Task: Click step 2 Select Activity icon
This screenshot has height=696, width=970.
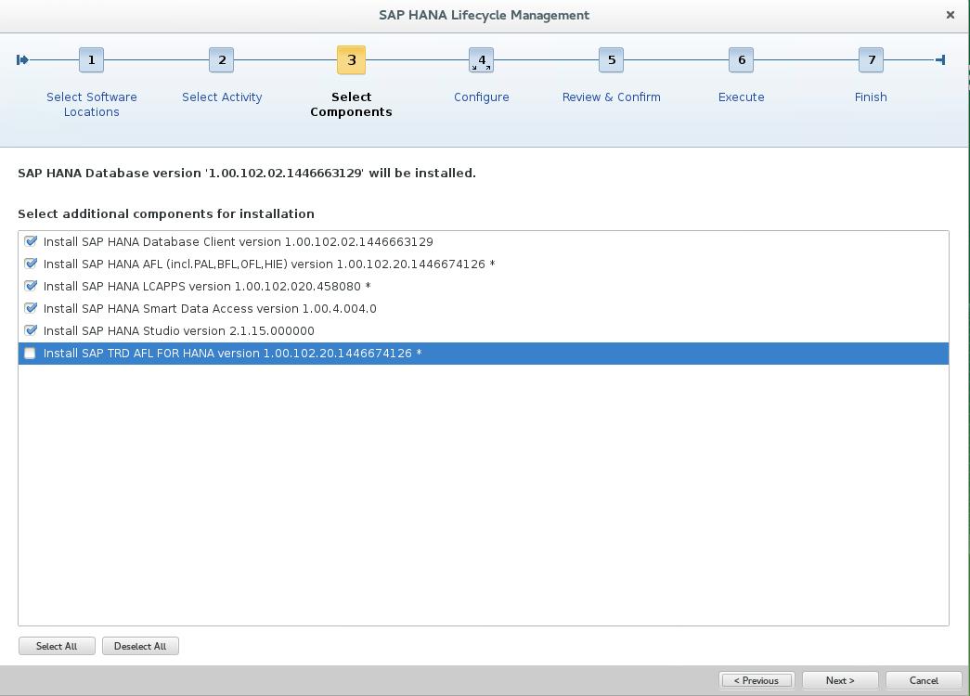Action: [x=221, y=59]
